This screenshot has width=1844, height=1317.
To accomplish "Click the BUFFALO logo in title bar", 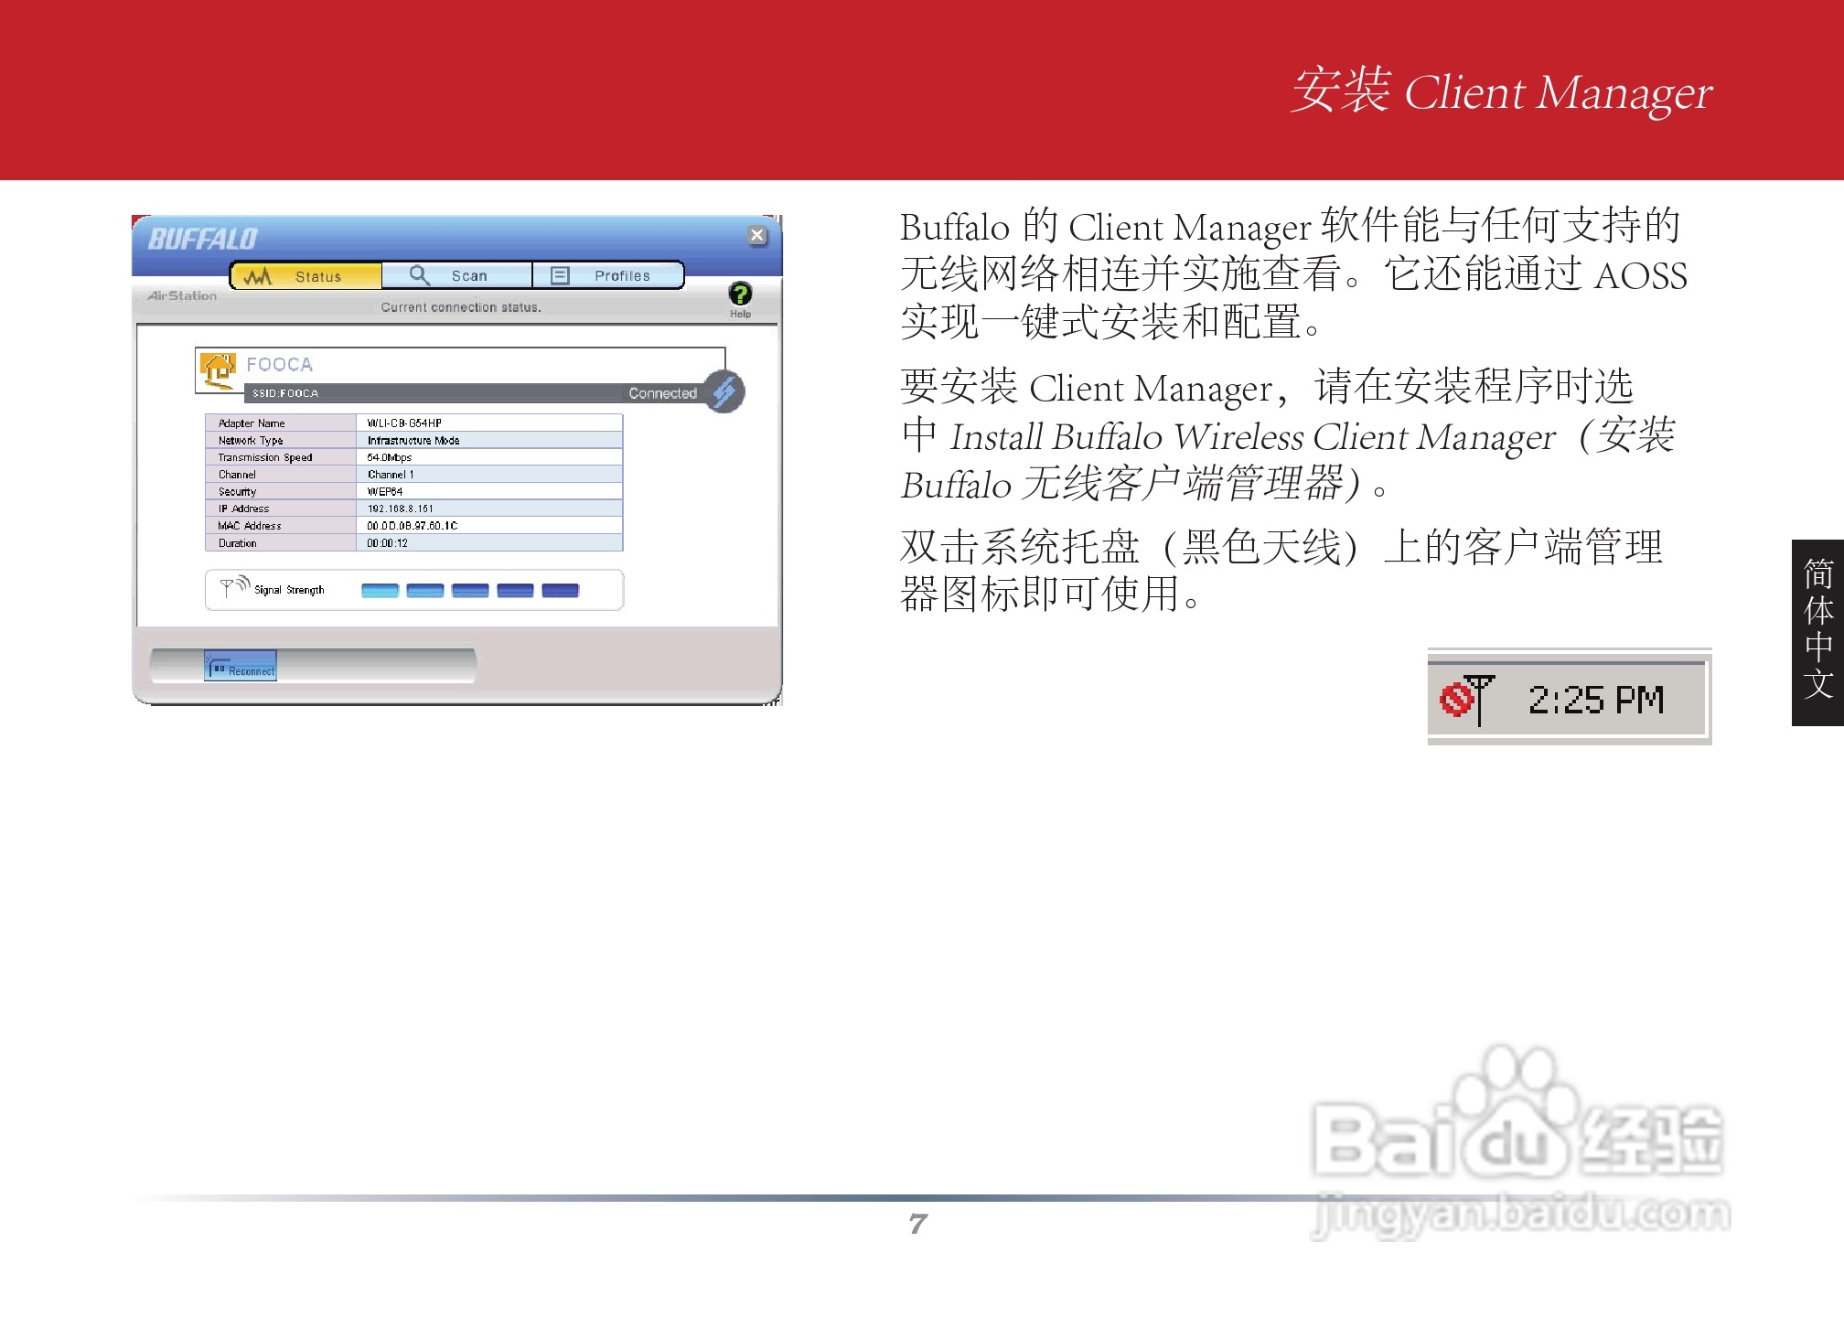I will click(203, 240).
